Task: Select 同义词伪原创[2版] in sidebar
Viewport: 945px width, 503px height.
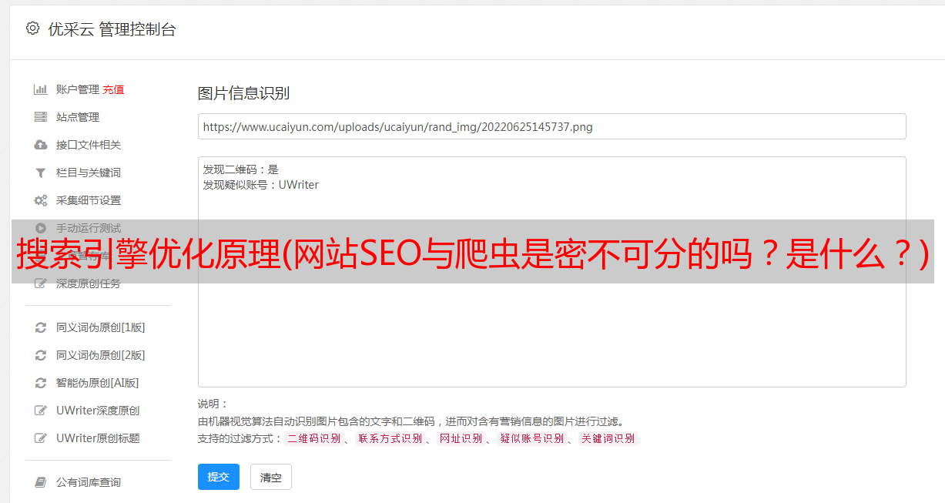Action: point(100,355)
